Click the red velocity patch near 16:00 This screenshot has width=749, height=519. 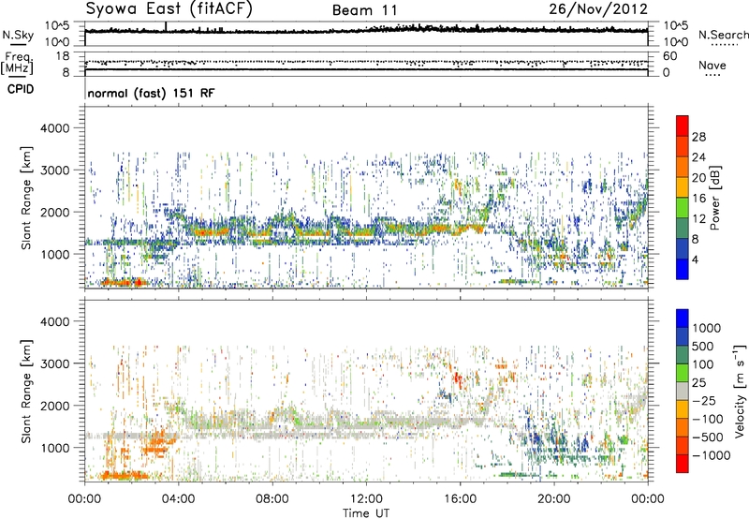pos(458,379)
